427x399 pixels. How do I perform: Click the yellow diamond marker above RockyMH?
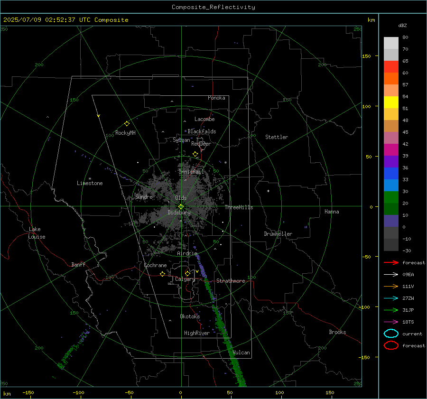pos(127,124)
